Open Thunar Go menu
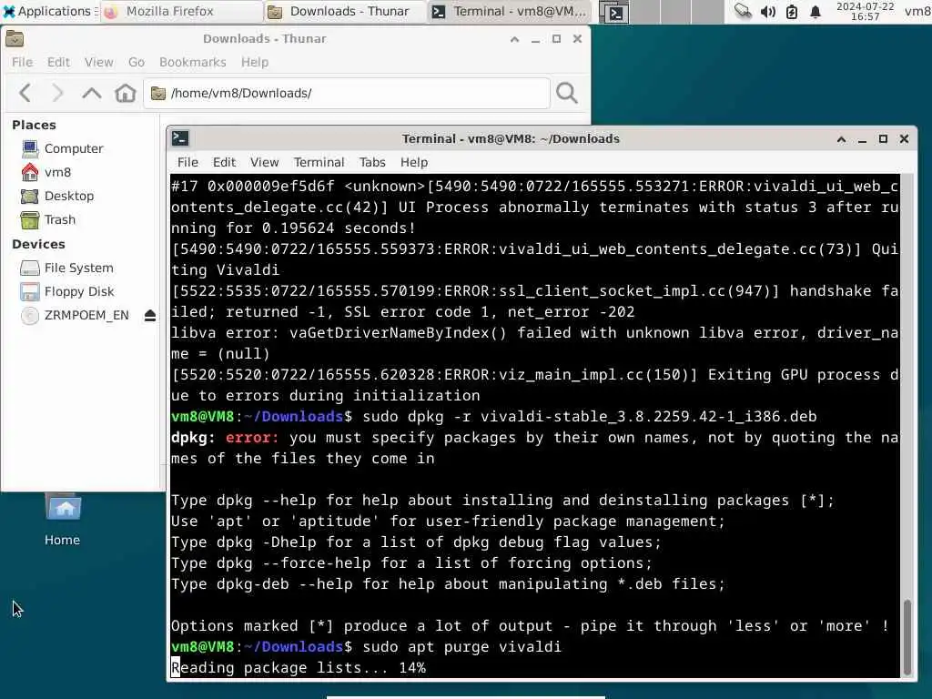The height and width of the screenshot is (699, 932). [137, 63]
